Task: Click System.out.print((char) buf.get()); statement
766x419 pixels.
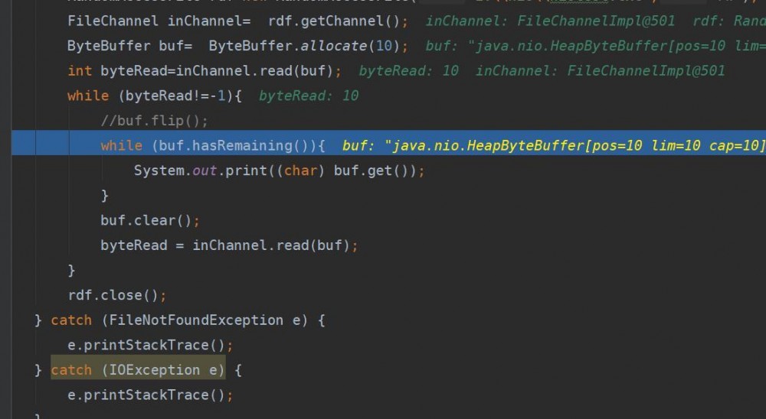Action: pos(280,171)
